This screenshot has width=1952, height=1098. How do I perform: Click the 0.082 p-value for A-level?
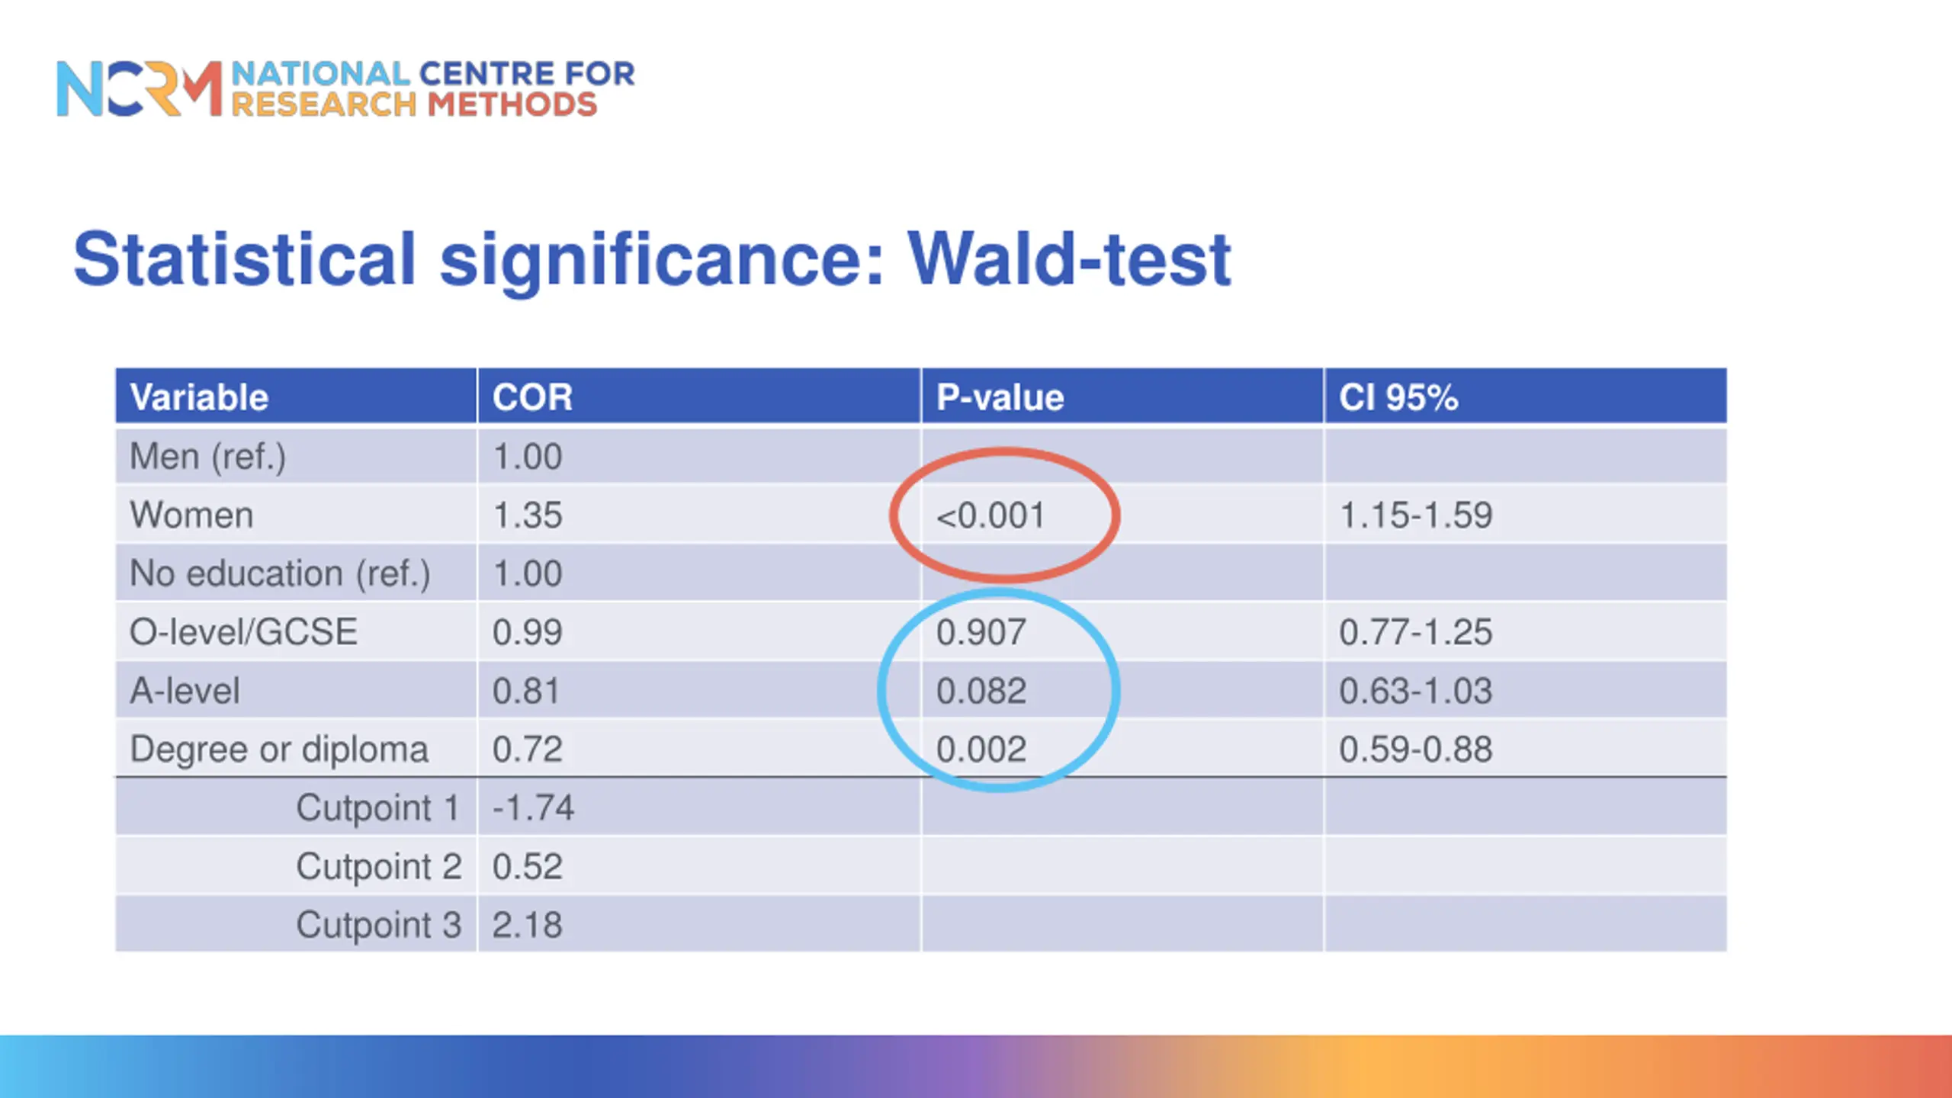point(981,691)
